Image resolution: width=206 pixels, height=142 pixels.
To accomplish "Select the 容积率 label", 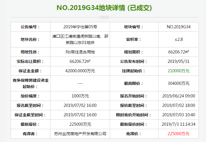I will (134, 39).
